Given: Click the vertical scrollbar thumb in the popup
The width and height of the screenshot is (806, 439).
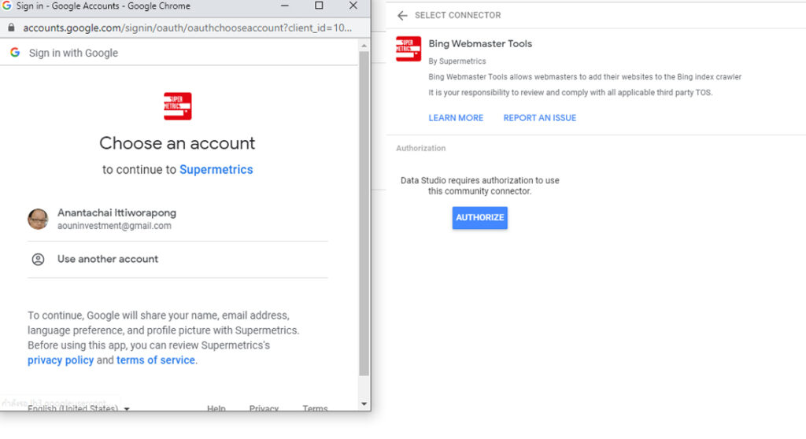Looking at the screenshot, I should coord(364,213).
